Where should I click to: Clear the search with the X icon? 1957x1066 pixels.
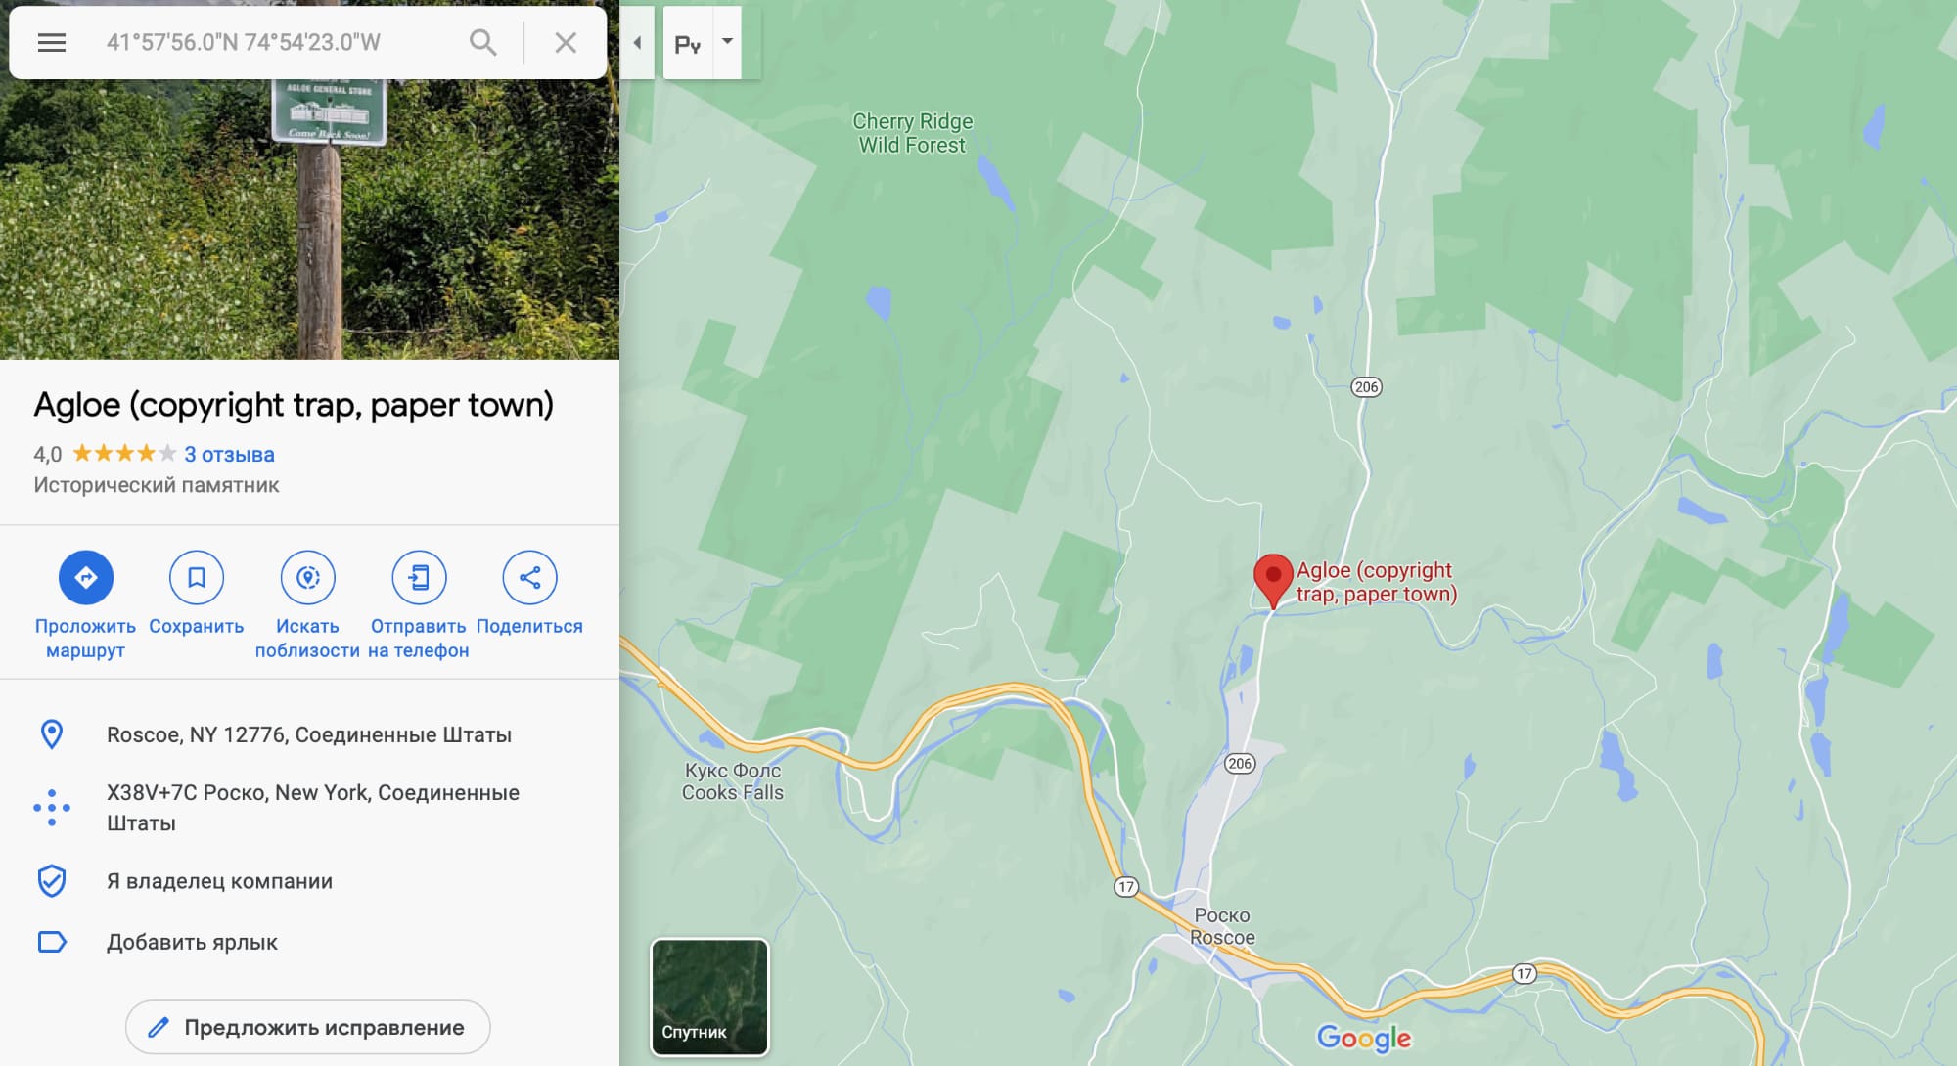pyautogui.click(x=566, y=42)
